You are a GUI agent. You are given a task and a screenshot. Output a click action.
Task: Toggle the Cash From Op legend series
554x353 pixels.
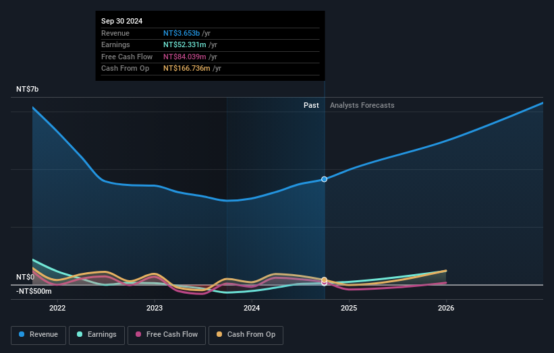tap(246, 335)
